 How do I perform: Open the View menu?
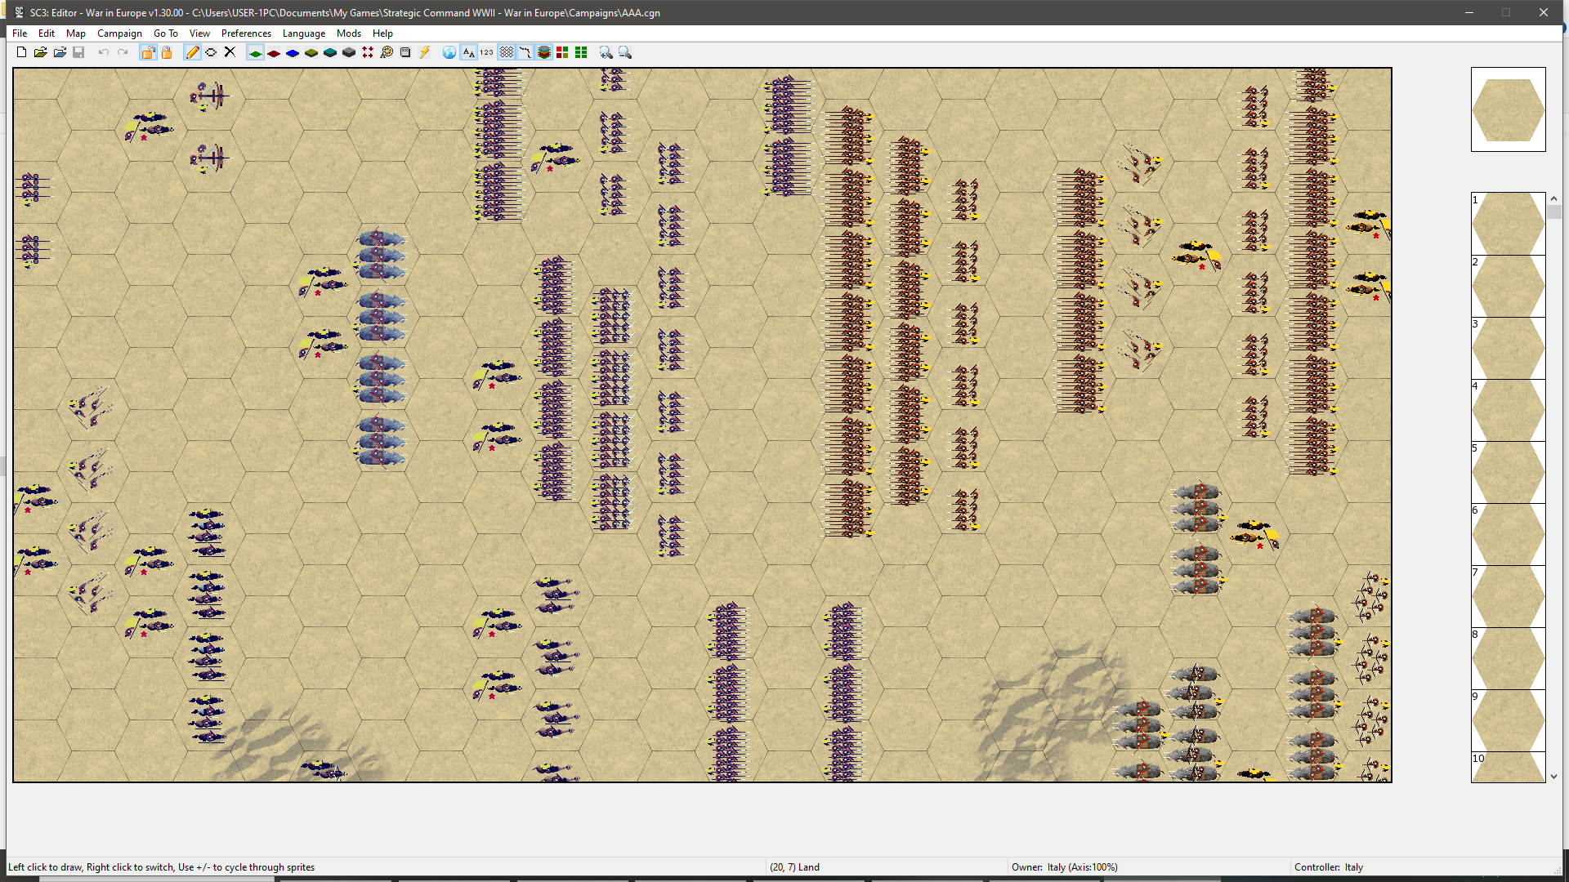[199, 33]
